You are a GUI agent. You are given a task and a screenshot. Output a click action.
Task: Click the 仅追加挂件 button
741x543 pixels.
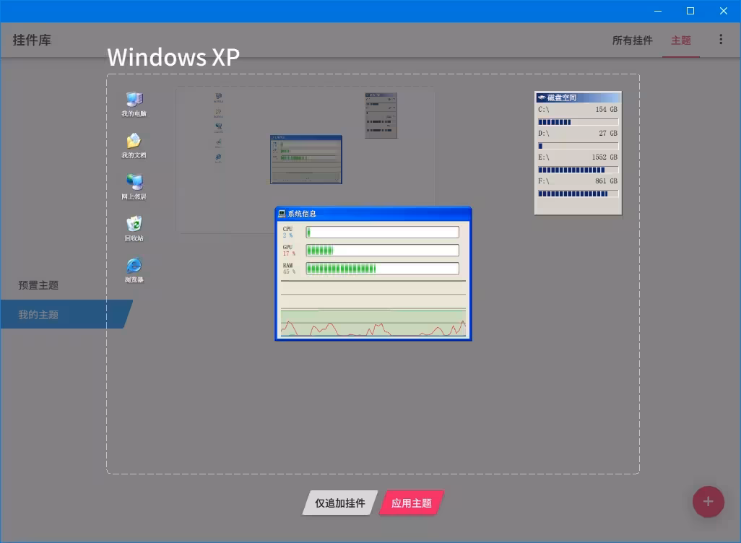(340, 503)
